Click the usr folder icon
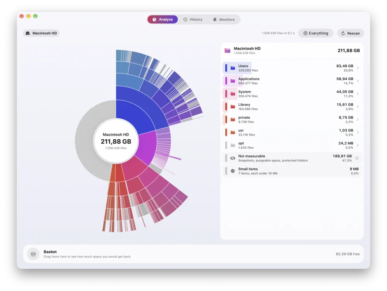 point(233,132)
